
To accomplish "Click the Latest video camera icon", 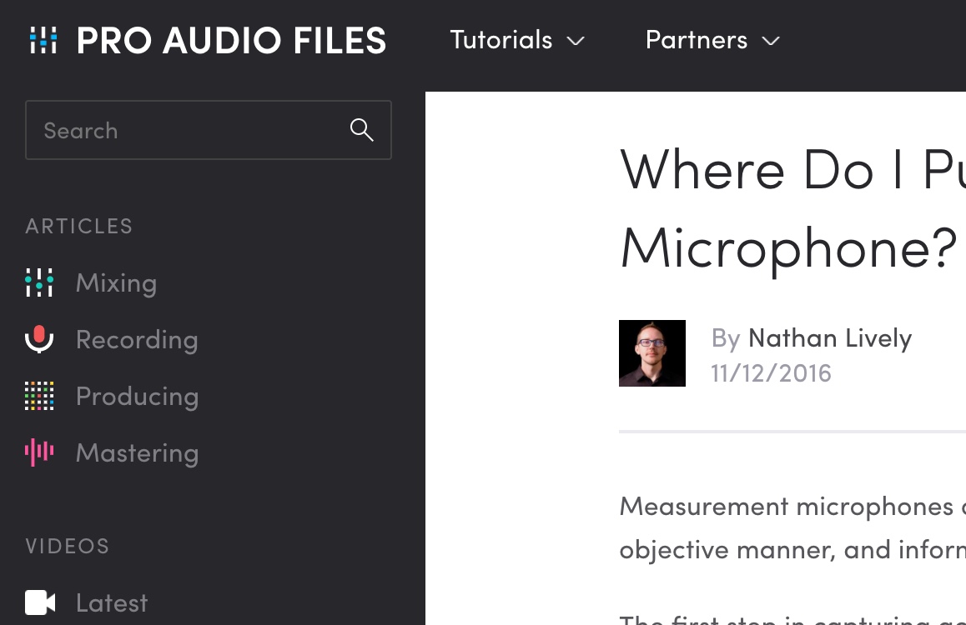I will [40, 602].
